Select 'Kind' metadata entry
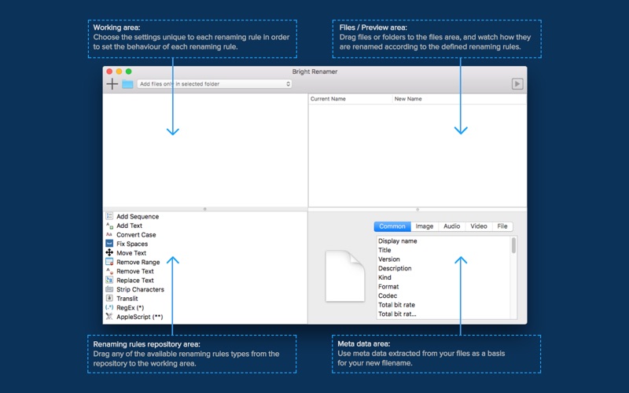Viewport: 629px width, 393px height. pos(384,277)
